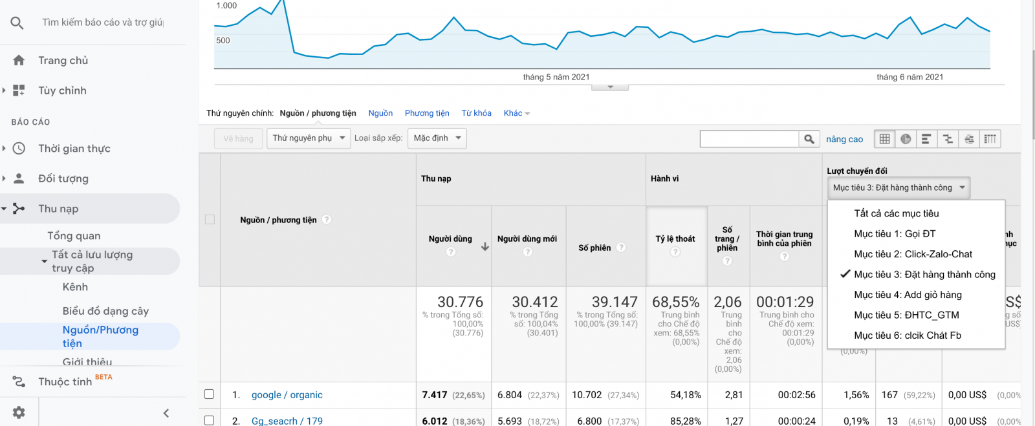Open Kênh report in sidebar
This screenshot has width=1035, height=426.
tap(75, 287)
